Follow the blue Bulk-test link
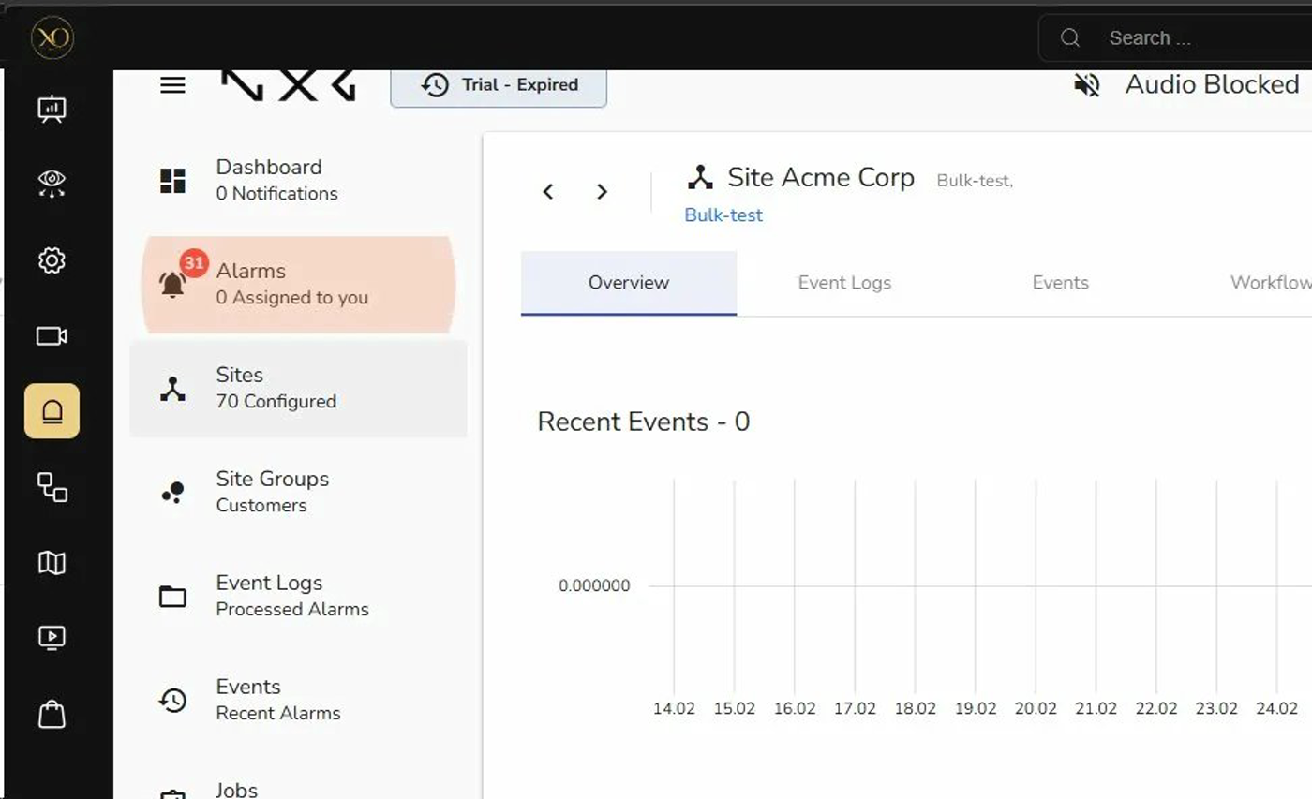 [723, 215]
